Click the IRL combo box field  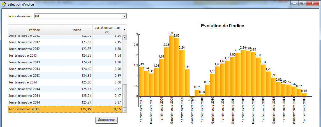point(80,16)
